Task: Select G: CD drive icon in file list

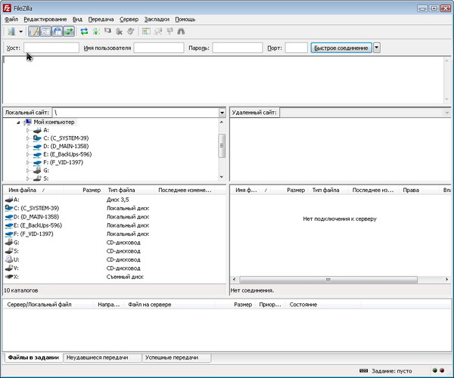Action: (9, 242)
